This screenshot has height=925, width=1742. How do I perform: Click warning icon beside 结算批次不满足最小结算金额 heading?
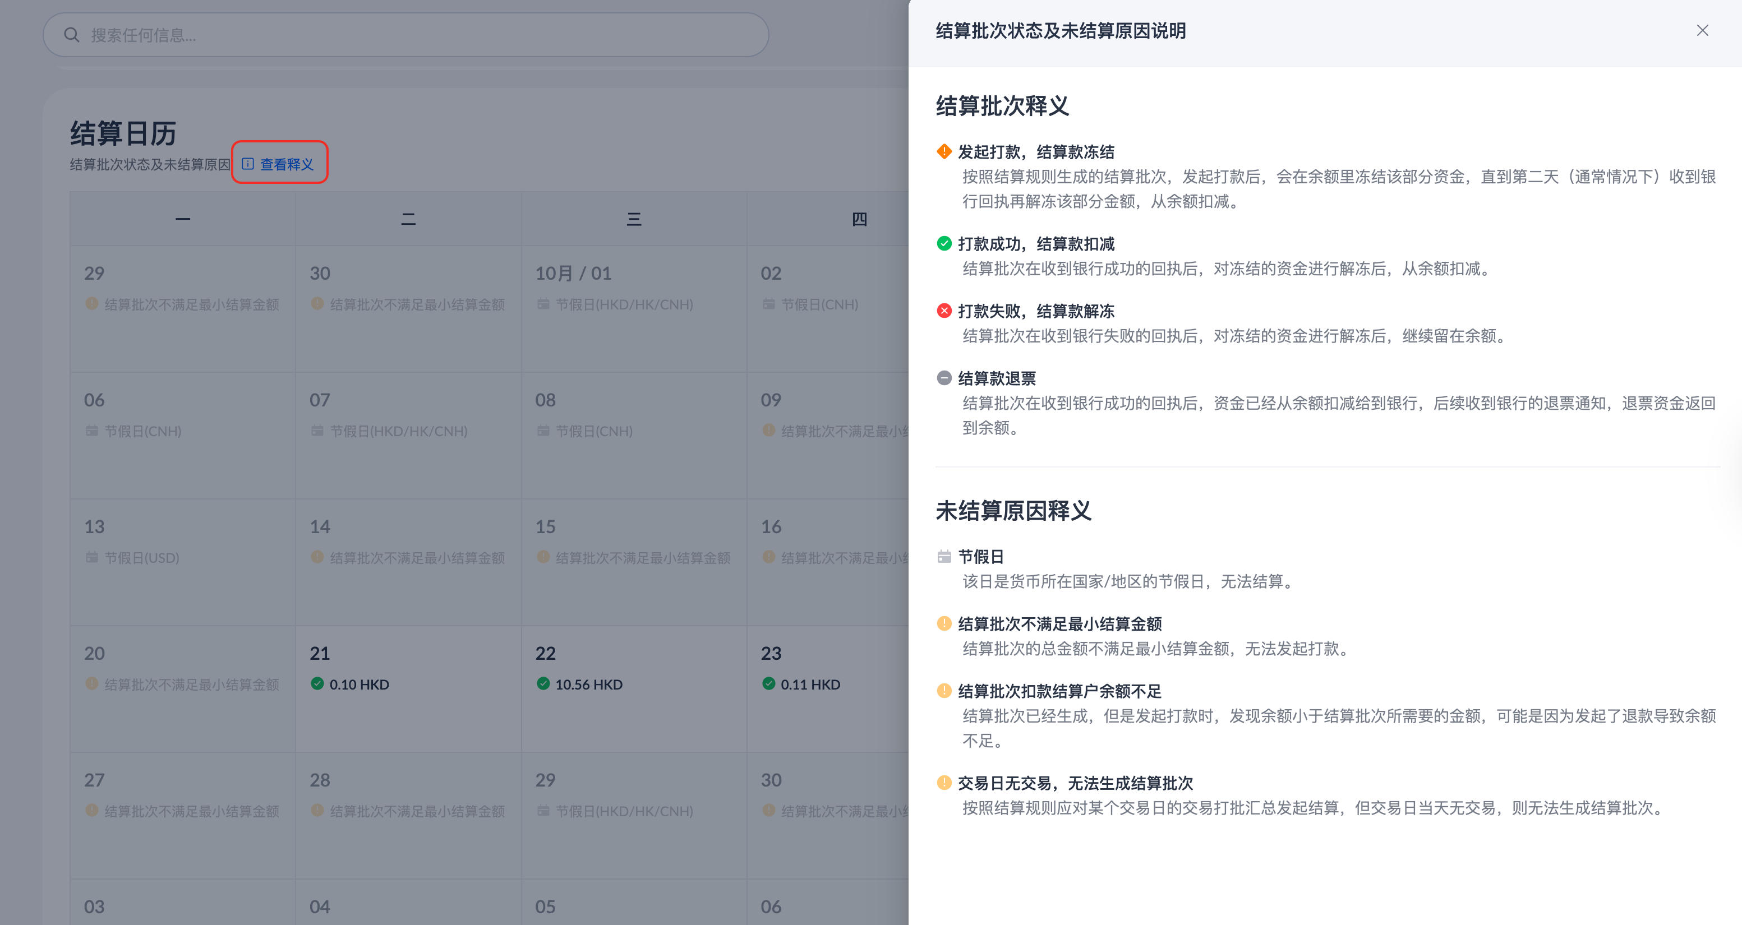pyautogui.click(x=944, y=623)
